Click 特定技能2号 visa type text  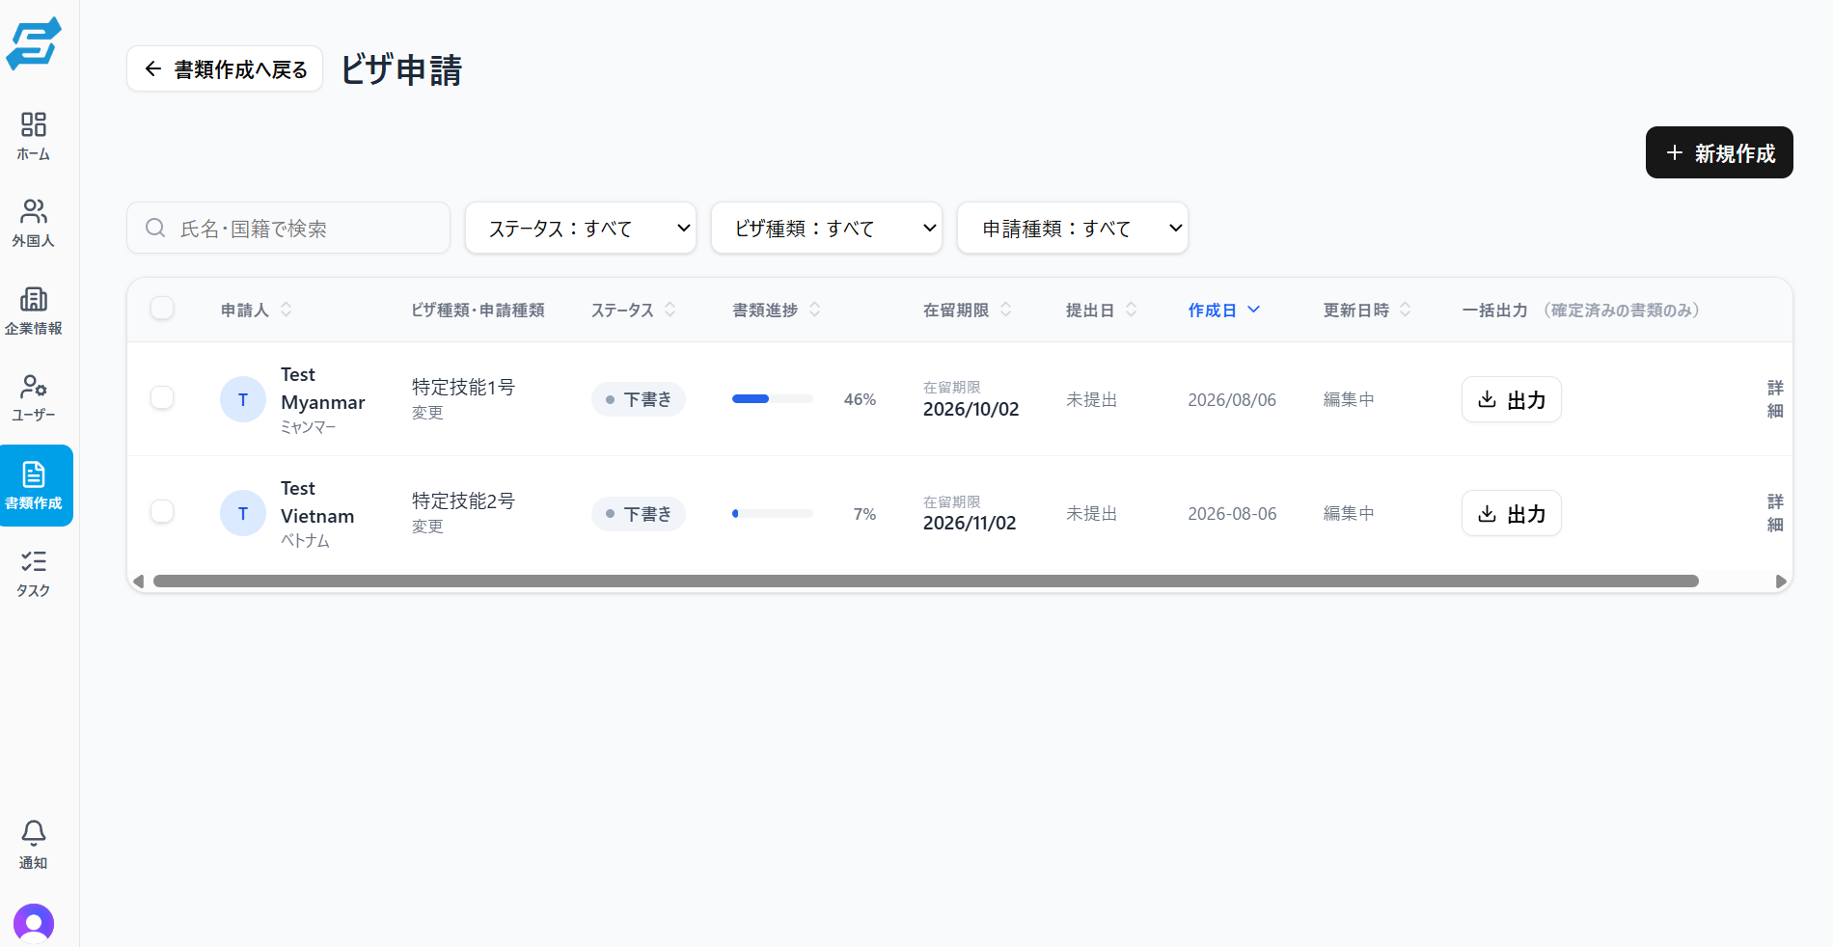coord(464,501)
